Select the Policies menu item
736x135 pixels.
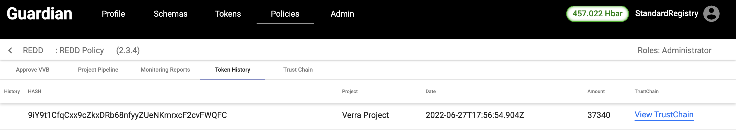(x=285, y=14)
